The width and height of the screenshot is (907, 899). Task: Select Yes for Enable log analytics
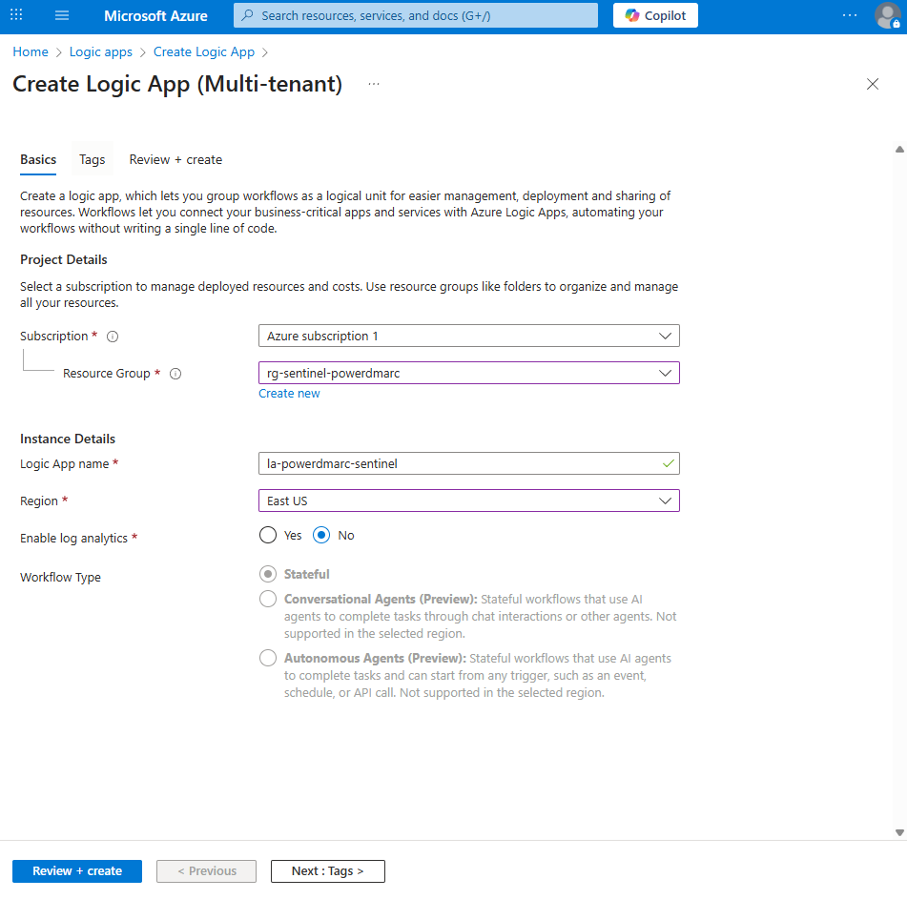tap(268, 536)
